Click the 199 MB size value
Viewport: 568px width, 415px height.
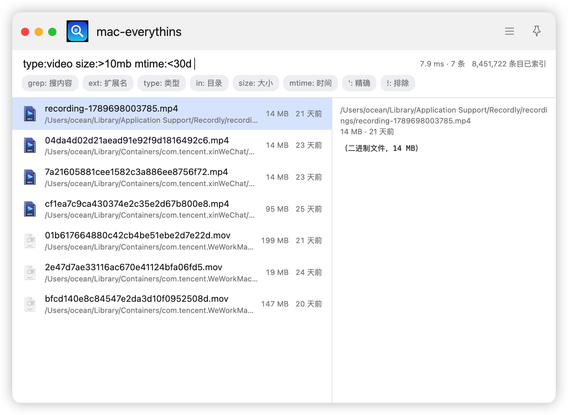(x=275, y=241)
